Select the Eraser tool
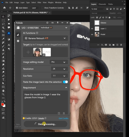Screen dimensions: 129x137 (3, 57)
